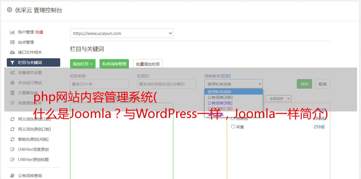Click the 栏目名称 input field

pyautogui.click(x=99, y=84)
